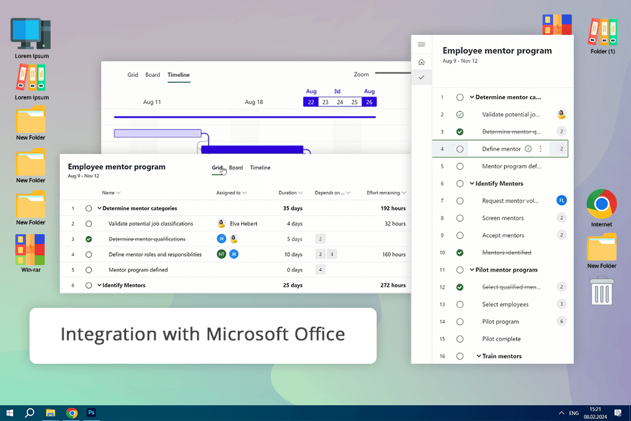Select date 26 in the timeline header
This screenshot has width=631, height=421.
[x=369, y=102]
